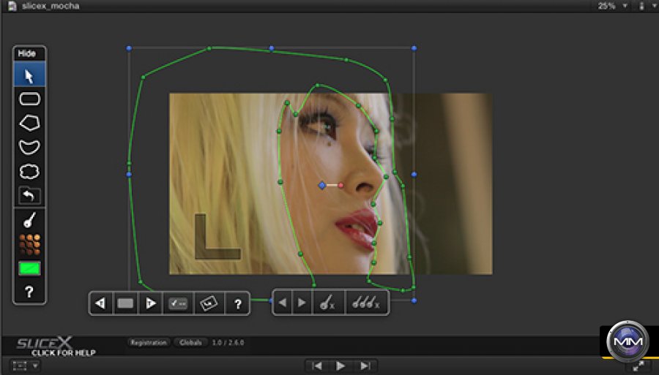The width and height of the screenshot is (659, 375).
Task: Select the arrow pointer tool
Action: point(29,75)
